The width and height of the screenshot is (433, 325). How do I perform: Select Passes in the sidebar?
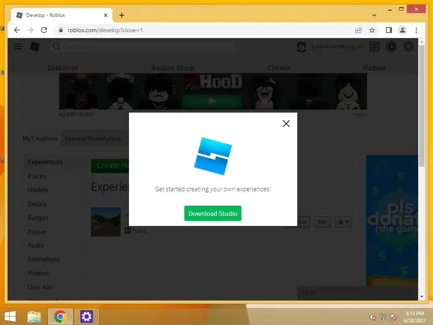coord(37,232)
